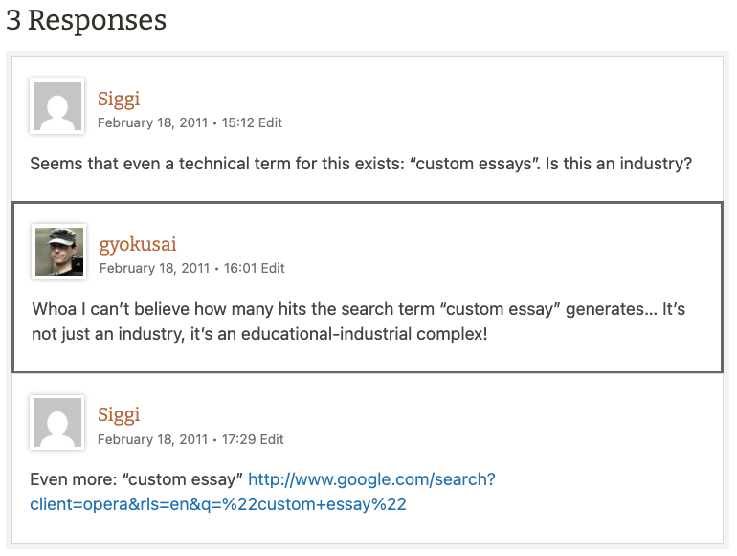Open Siggi's author link on the 17:29 comment

click(119, 414)
